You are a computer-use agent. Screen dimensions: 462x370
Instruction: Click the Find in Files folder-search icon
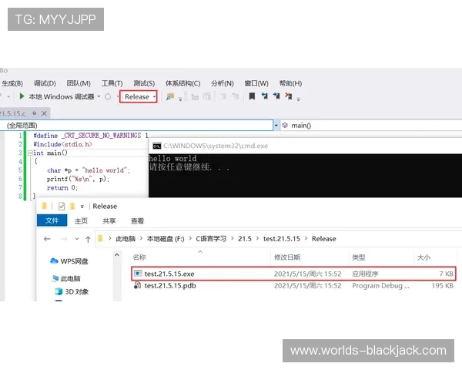pos(170,96)
